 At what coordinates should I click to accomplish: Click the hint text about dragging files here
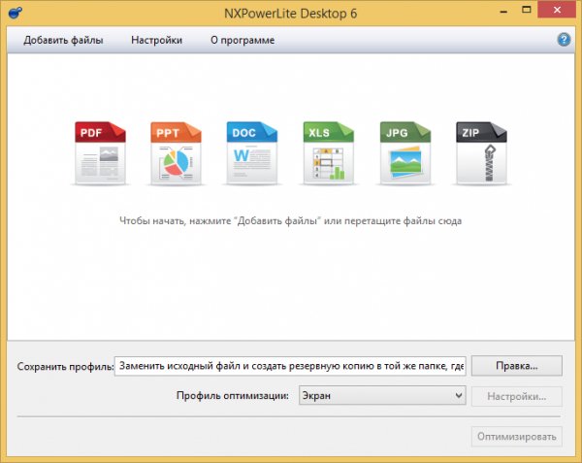coord(291,221)
